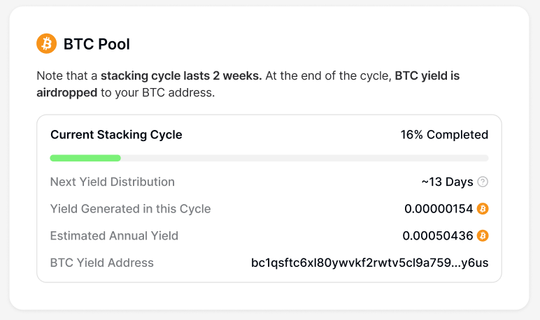This screenshot has width=540, height=320.
Task: Click the Yield Generated in this Cycle label
Action: [x=130, y=208]
